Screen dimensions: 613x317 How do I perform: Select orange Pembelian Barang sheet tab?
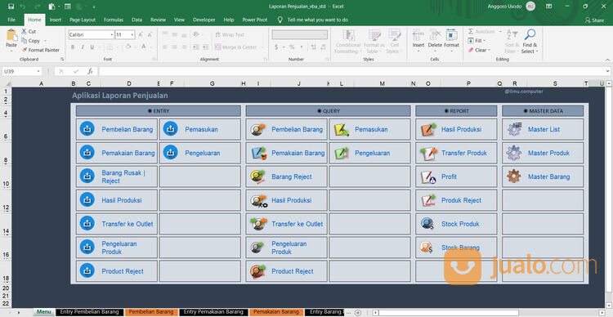[151, 312]
